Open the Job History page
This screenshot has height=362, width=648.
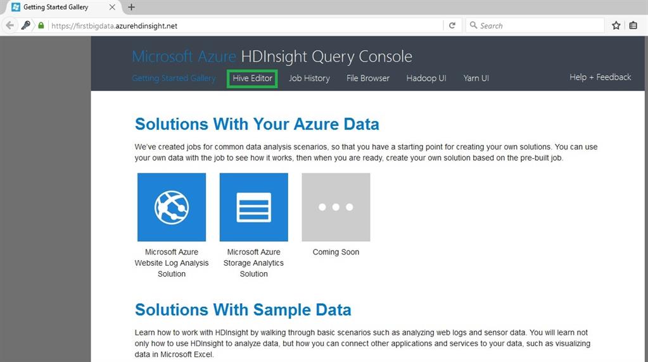(309, 78)
